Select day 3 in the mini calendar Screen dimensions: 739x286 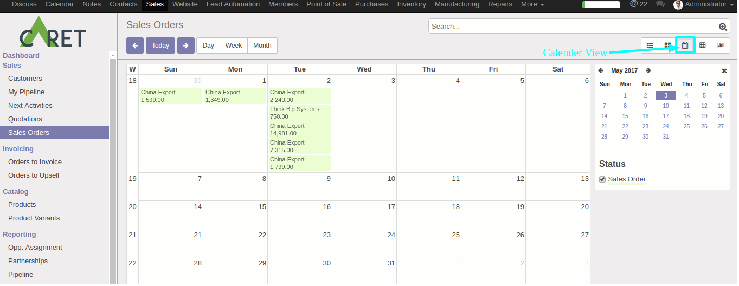(x=666, y=96)
